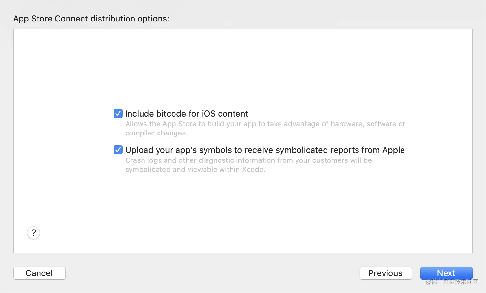
Task: Click the word "Xcode" in the symbols description
Action: coord(253,170)
